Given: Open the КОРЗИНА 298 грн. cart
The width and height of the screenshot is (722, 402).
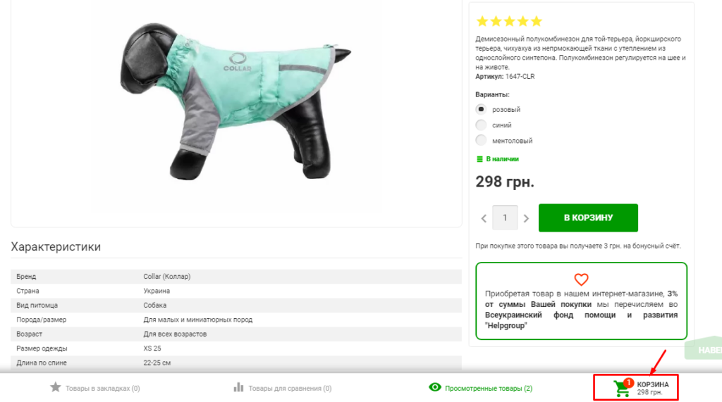Looking at the screenshot, I should coord(652,388).
